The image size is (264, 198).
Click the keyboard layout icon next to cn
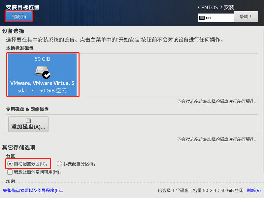click(202, 18)
